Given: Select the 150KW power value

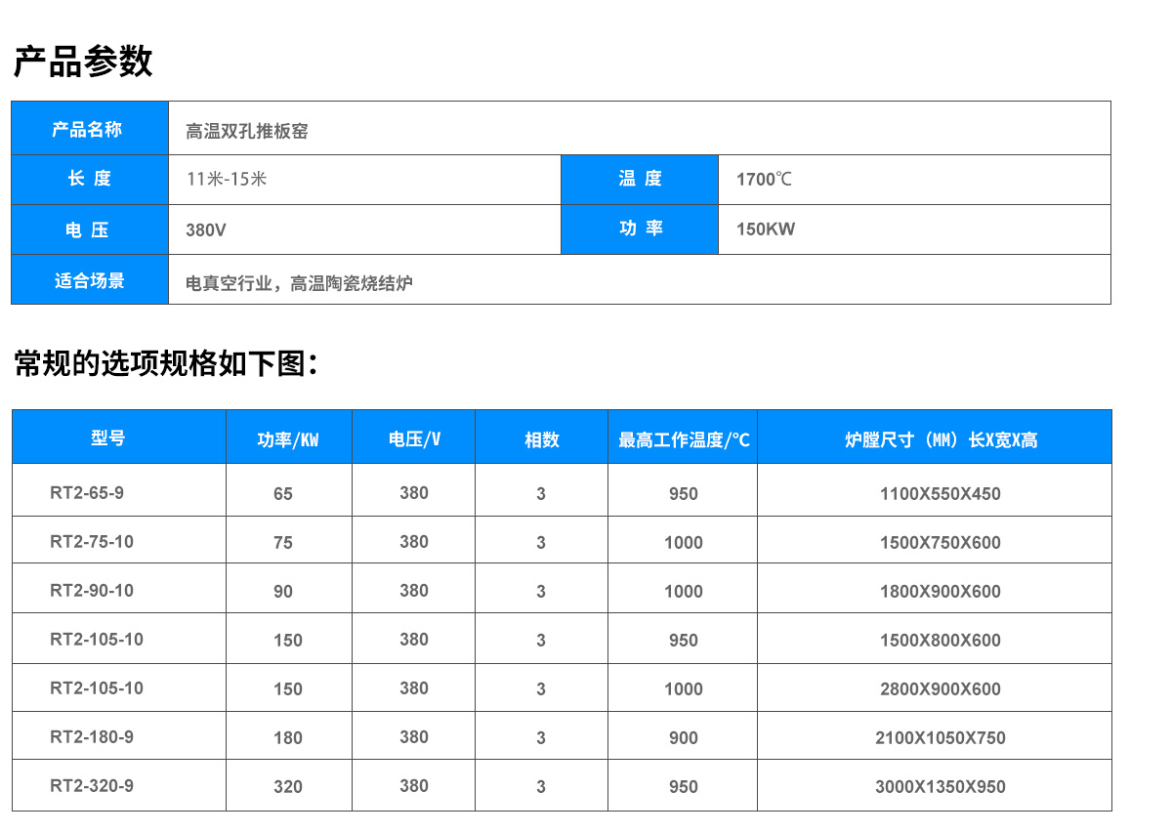Looking at the screenshot, I should pos(766,230).
